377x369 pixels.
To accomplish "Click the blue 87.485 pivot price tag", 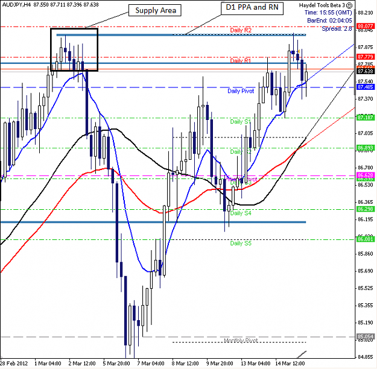I will click(366, 87).
